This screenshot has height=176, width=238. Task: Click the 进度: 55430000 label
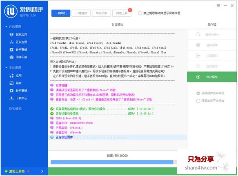118,156
